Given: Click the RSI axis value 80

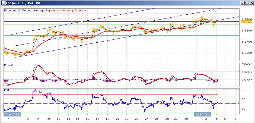Looking at the screenshot, I should click(243, 90).
